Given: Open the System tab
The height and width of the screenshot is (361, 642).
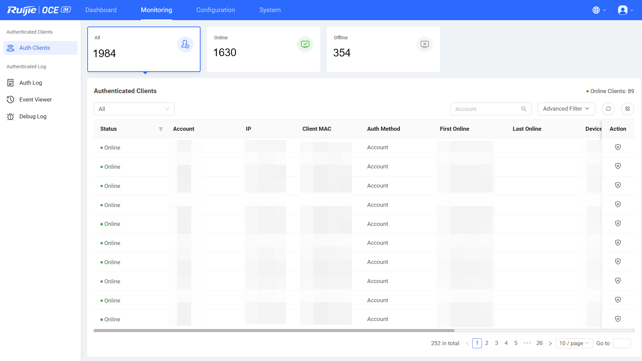Looking at the screenshot, I should pyautogui.click(x=270, y=10).
